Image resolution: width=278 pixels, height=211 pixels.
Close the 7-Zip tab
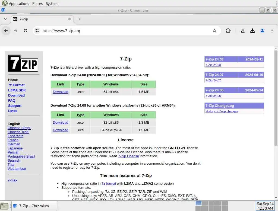[x=69, y=19]
